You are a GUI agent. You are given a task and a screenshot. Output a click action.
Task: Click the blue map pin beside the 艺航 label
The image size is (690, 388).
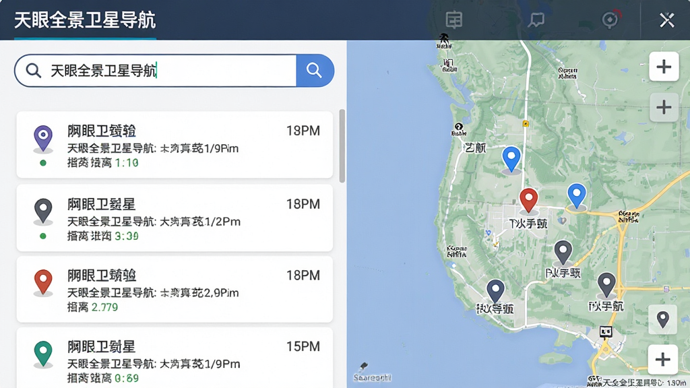click(x=511, y=159)
